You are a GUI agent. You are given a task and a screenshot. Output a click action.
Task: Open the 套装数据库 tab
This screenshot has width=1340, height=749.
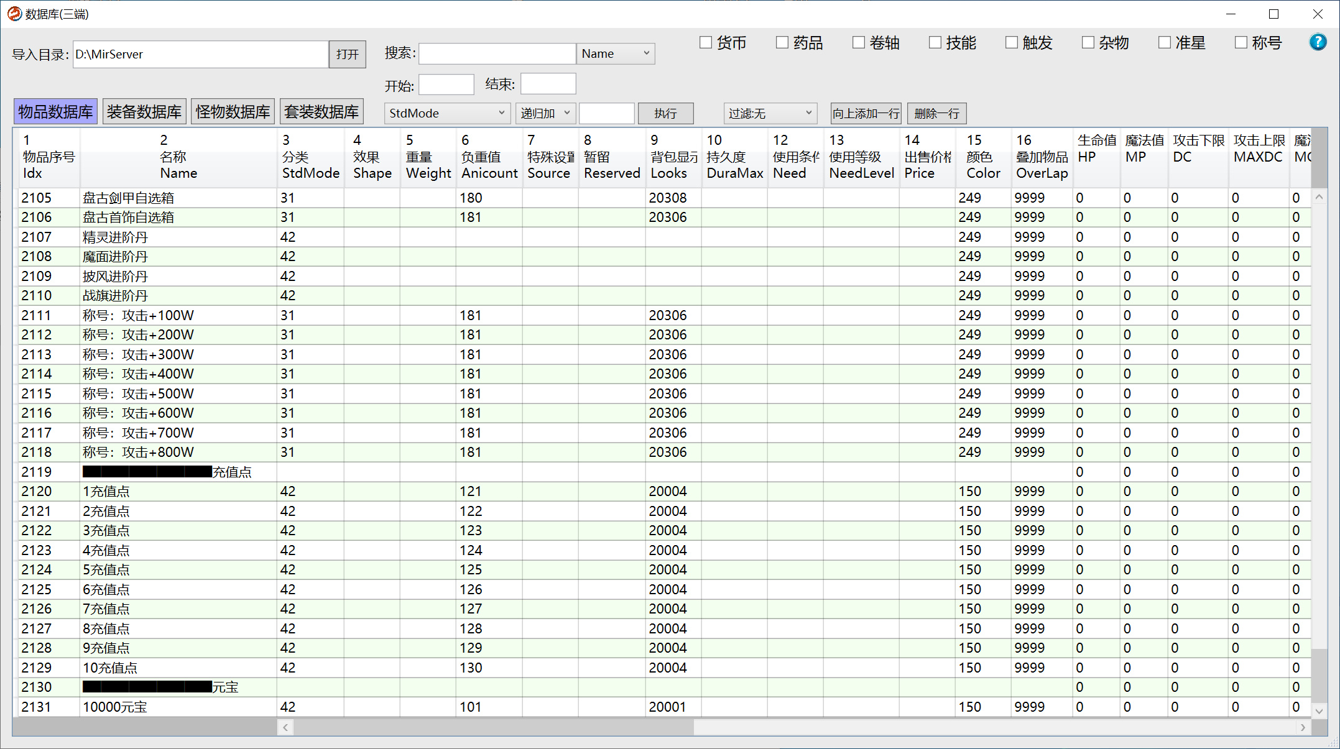coord(321,112)
